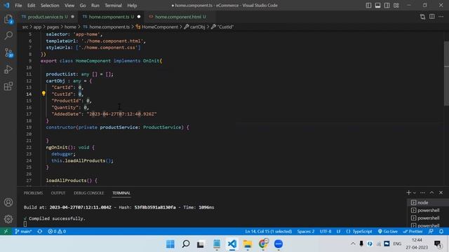Screen dimensions: 449x252
Task: Toggle the primary side bar layout icon
Action: pos(368,6)
